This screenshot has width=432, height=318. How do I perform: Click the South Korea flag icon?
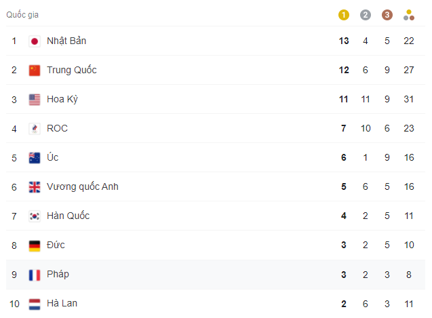point(35,216)
